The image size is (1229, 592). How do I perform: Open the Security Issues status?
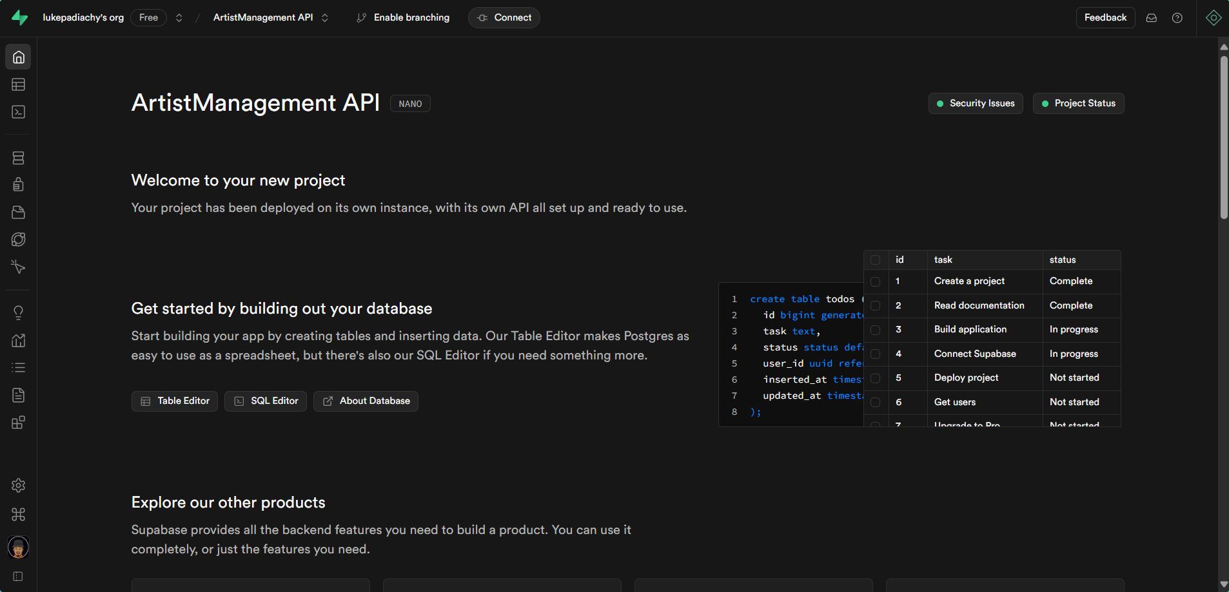[976, 104]
